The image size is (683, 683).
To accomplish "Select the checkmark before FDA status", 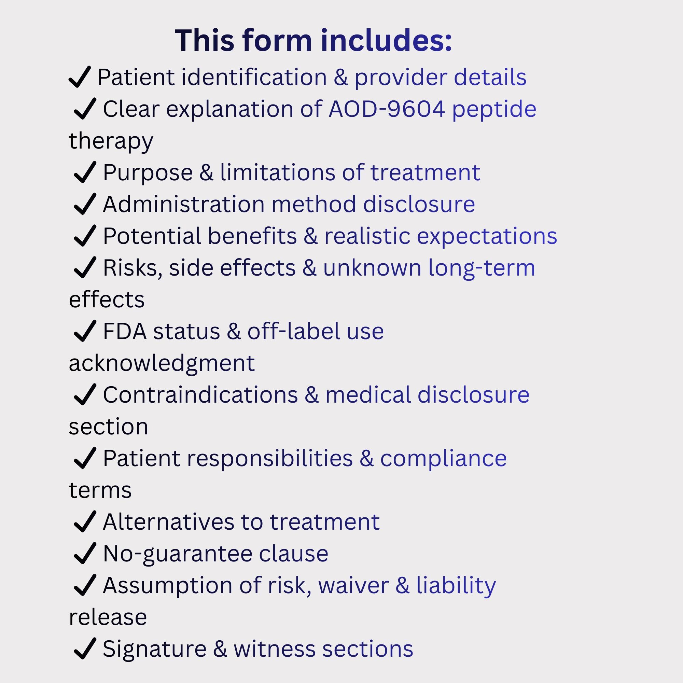I will coord(85,331).
